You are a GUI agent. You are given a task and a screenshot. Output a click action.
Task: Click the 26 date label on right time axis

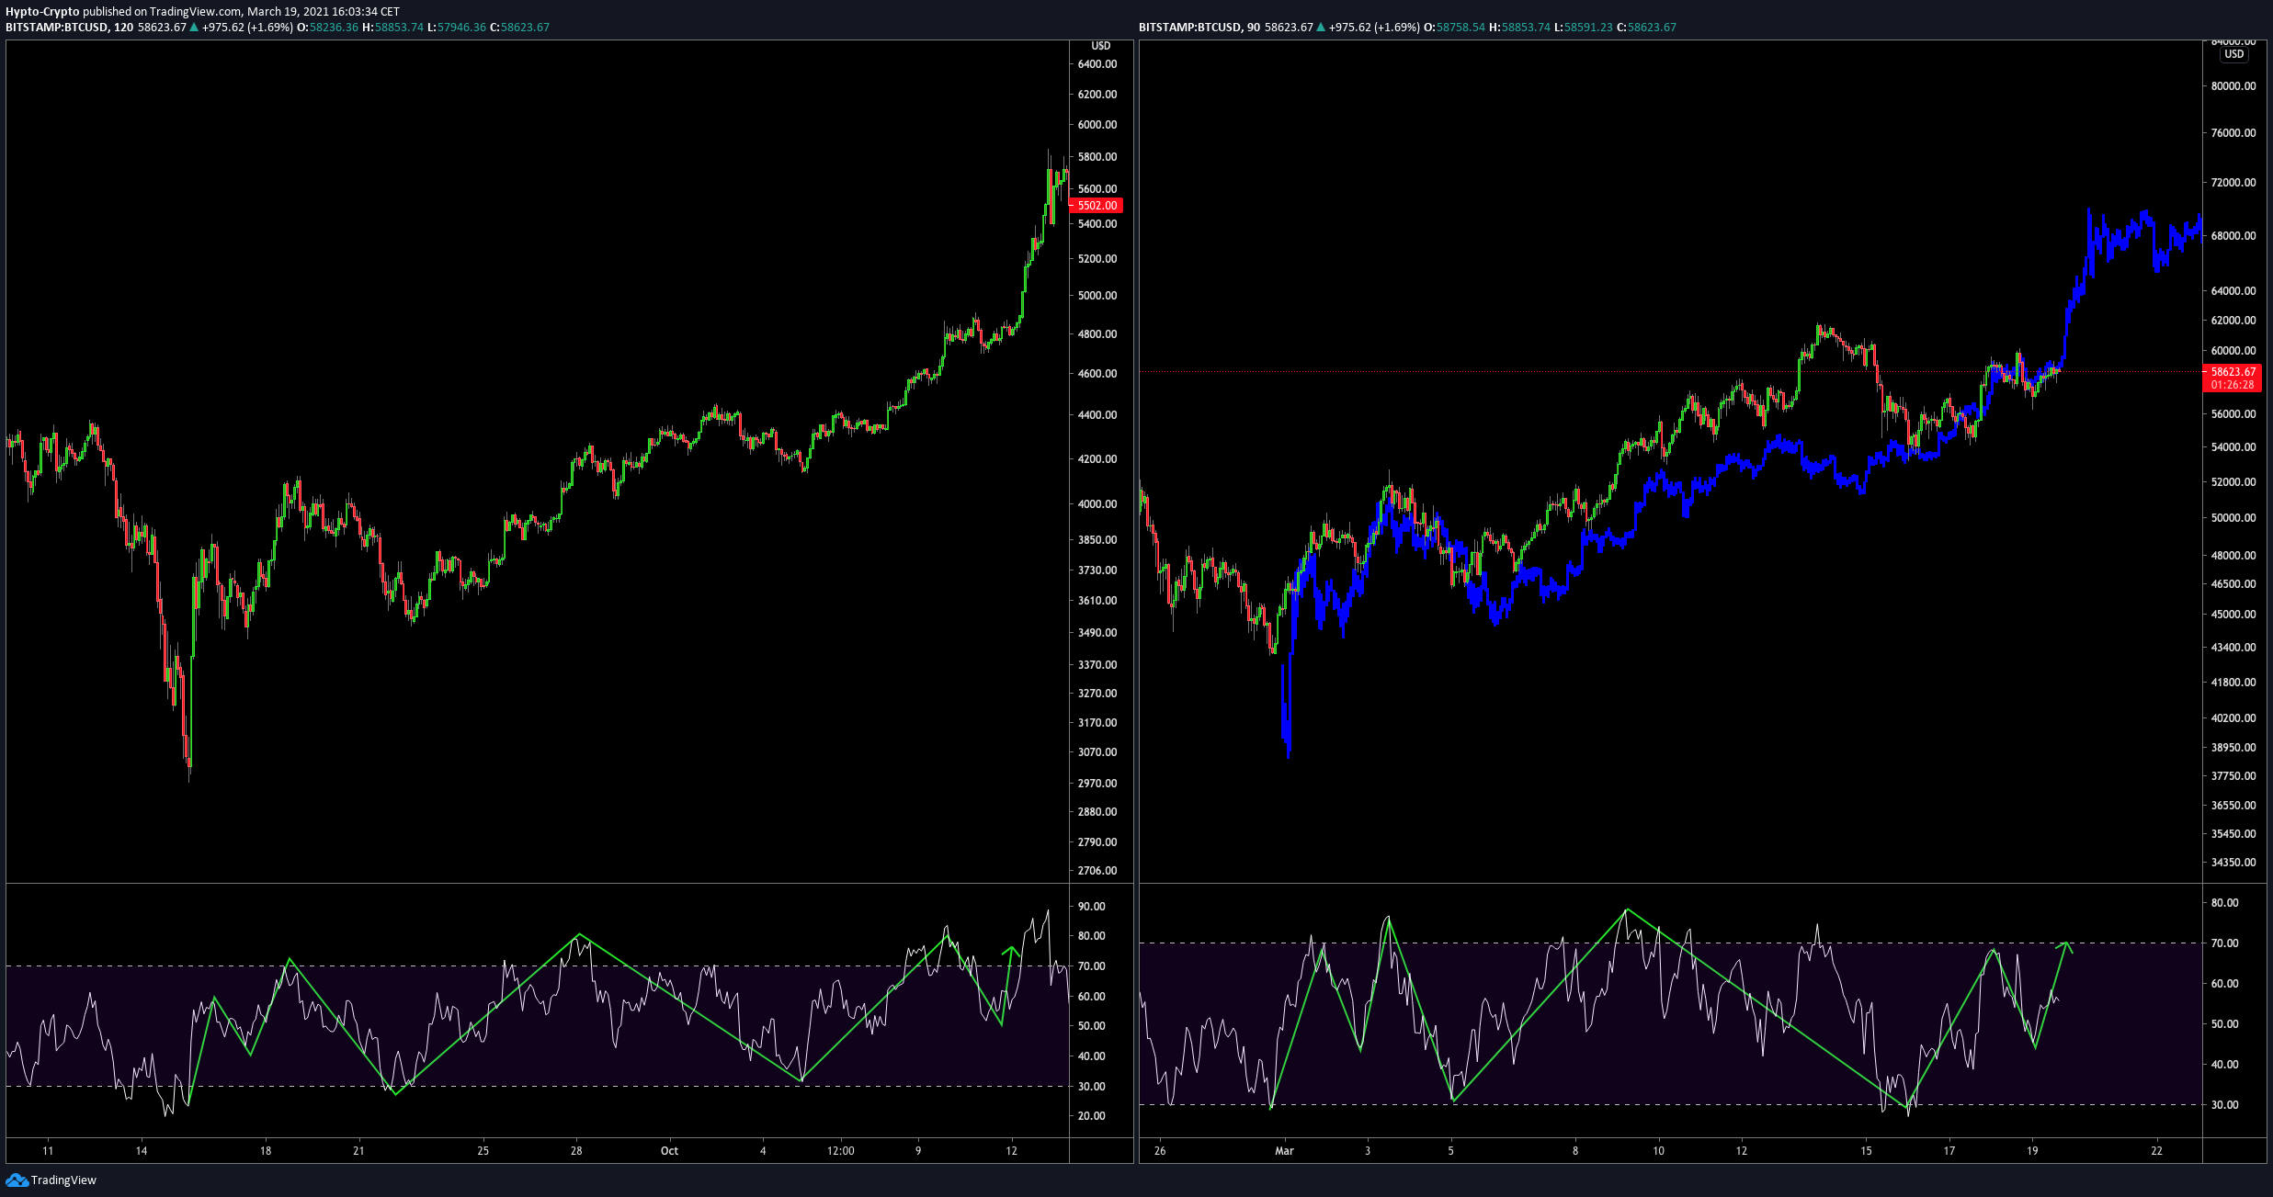(x=1160, y=1151)
